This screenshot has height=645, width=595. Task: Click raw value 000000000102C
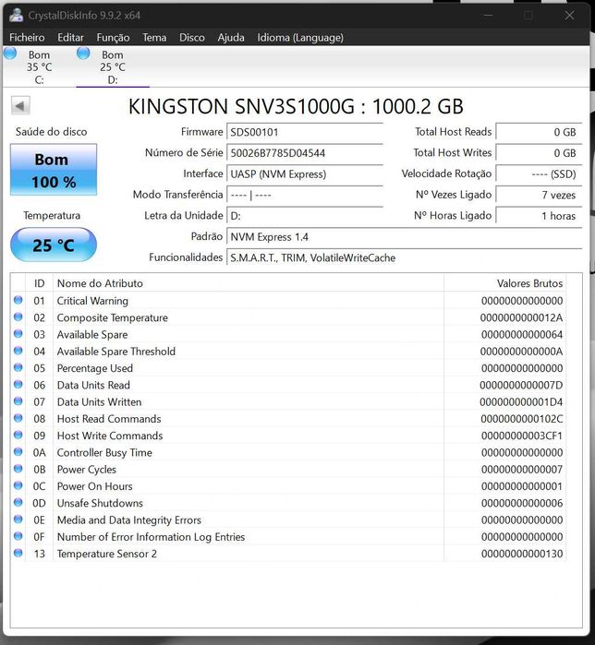pyautogui.click(x=522, y=419)
